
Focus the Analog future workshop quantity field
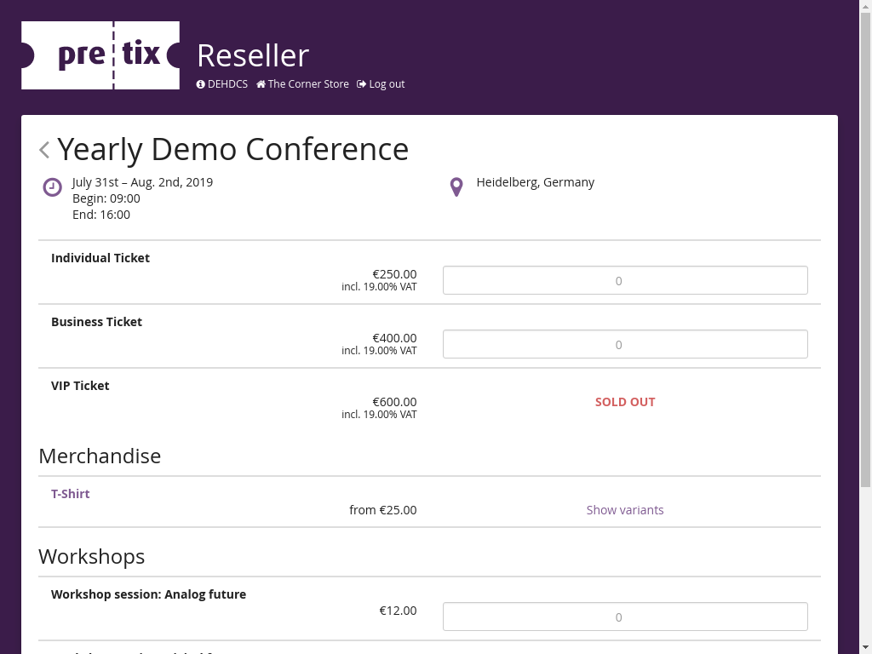click(625, 617)
